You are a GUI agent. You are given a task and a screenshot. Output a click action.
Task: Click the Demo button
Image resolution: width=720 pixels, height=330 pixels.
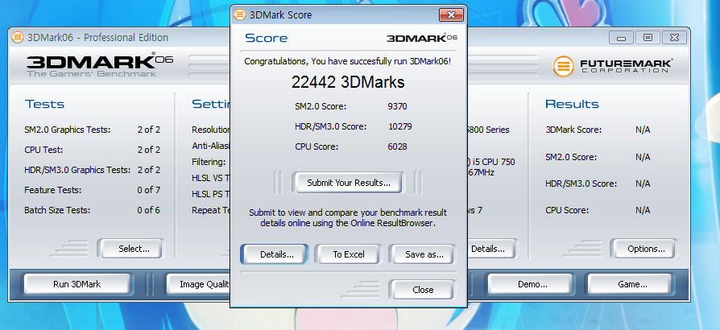(532, 284)
